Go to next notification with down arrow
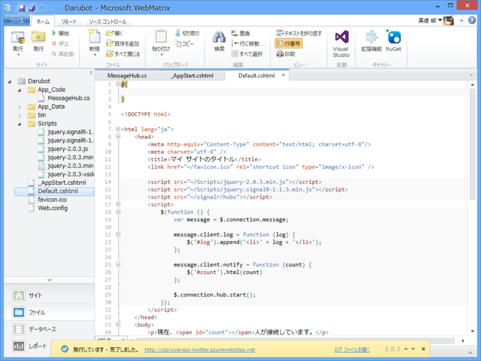Screen dimensions: 481x361 click(413, 349)
